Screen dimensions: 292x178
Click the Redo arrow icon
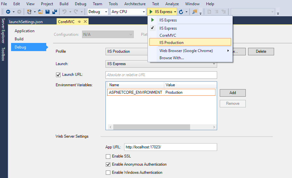(x=76, y=12)
